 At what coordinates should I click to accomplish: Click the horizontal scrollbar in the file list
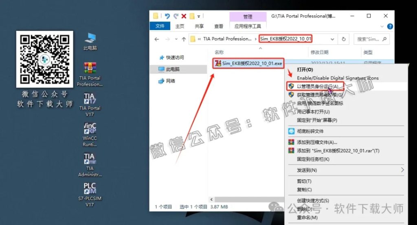click(x=250, y=199)
